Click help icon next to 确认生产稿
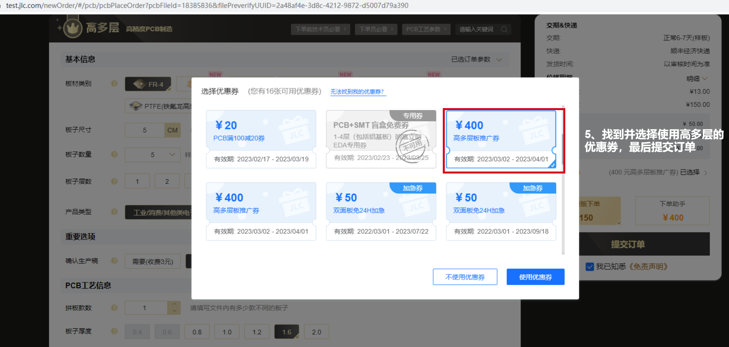The image size is (729, 347). (x=114, y=261)
